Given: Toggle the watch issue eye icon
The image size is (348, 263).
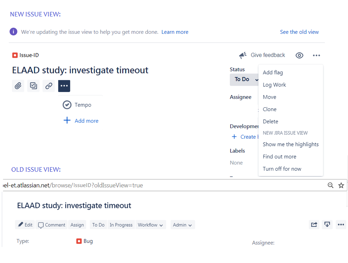Looking at the screenshot, I should point(299,55).
